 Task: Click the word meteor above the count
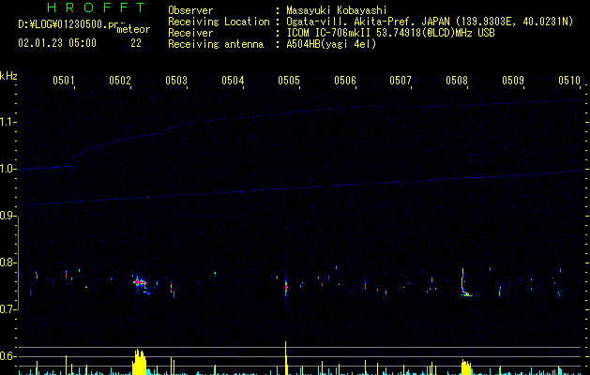click(133, 29)
